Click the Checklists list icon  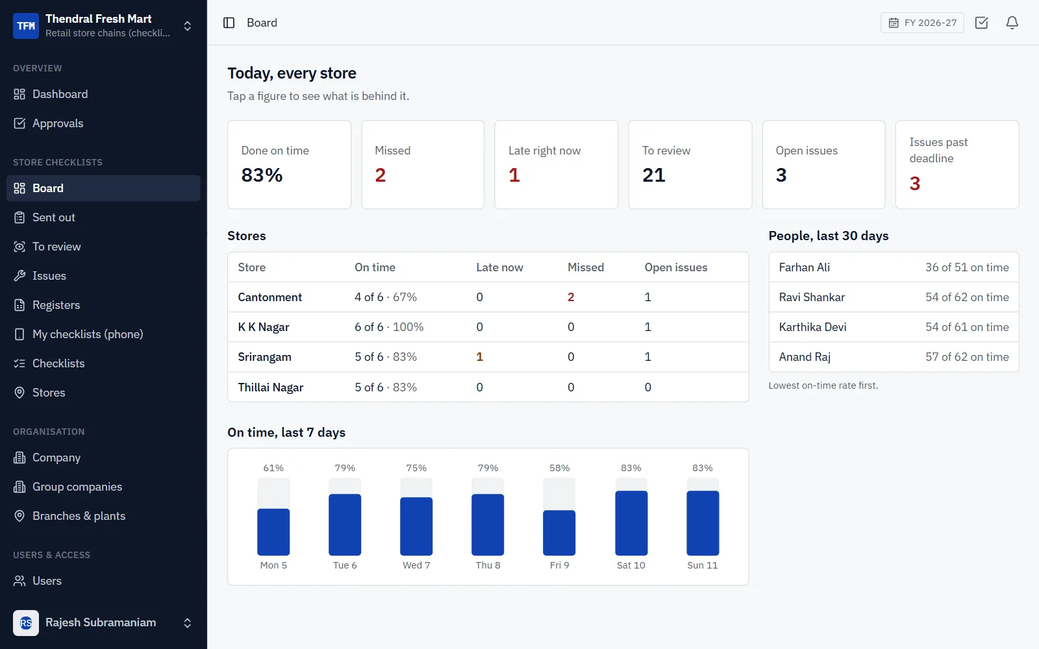[19, 363]
